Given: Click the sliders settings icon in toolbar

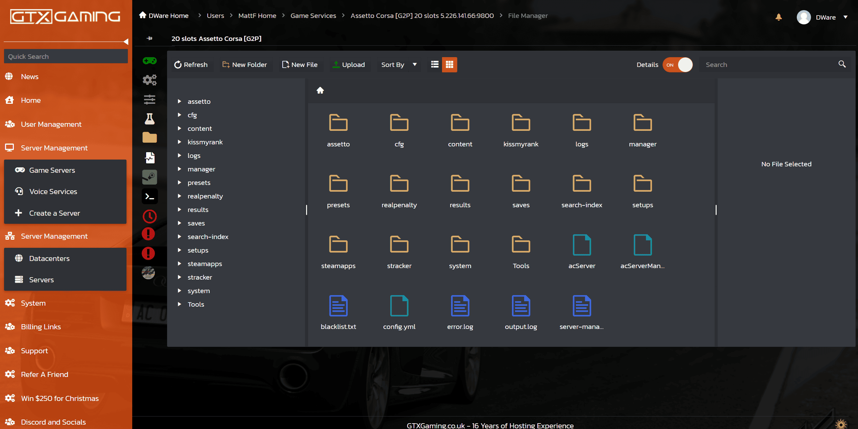Looking at the screenshot, I should point(149,99).
